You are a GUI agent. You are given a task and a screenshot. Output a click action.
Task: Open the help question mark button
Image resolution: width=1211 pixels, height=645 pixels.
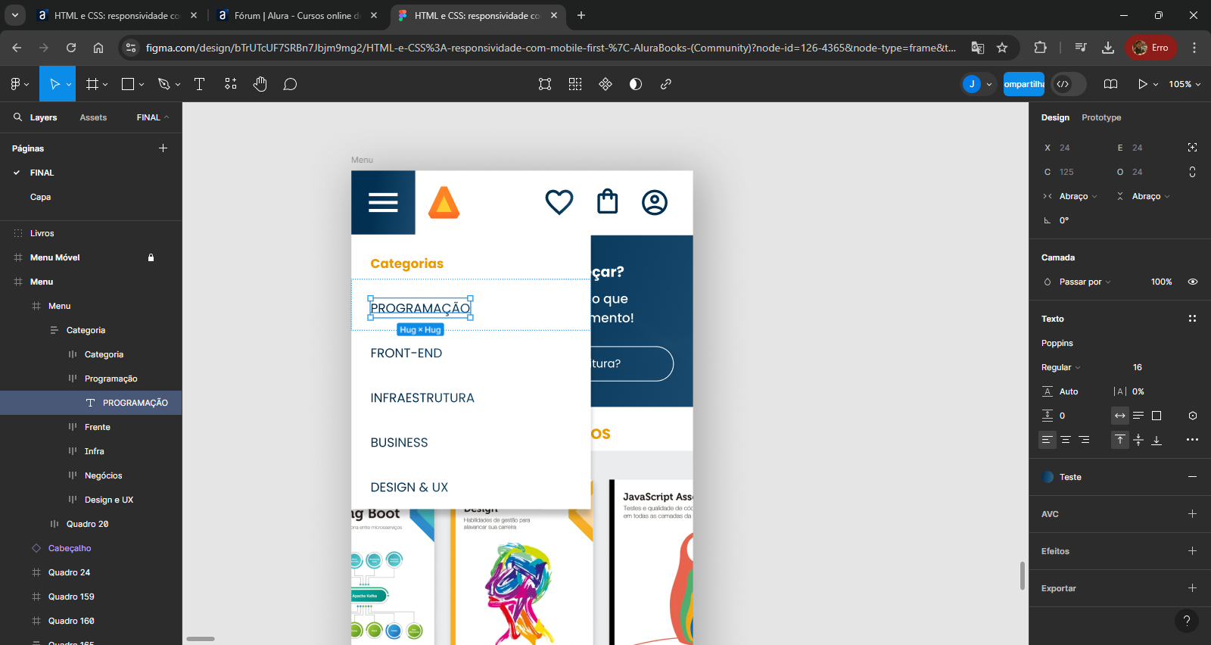click(1187, 621)
